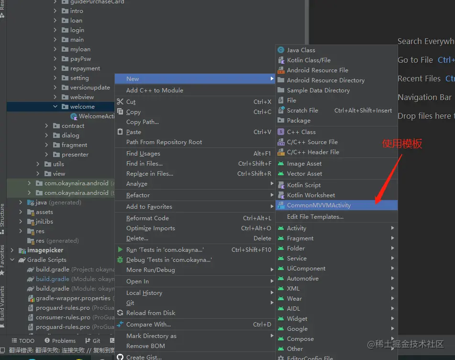455x360 pixels.
Task: Open the Build Variants side tab
Action: (2, 306)
